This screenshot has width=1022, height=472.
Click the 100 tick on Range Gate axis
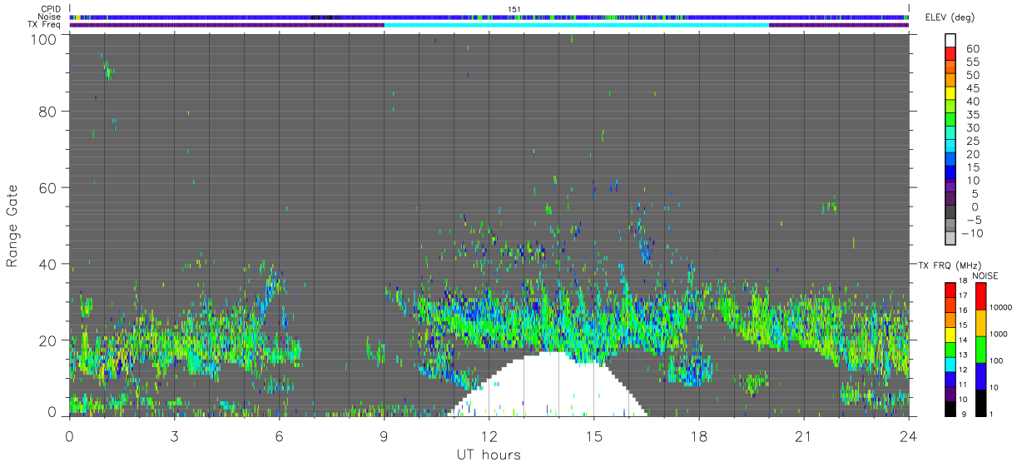pyautogui.click(x=44, y=38)
